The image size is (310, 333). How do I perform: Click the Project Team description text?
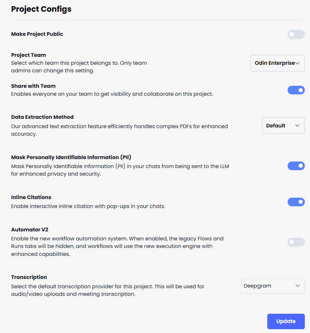tap(79, 67)
